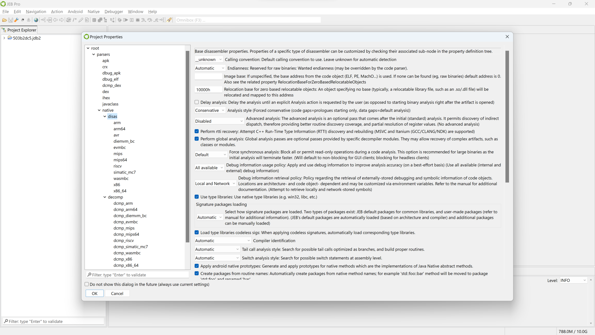The image size is (595, 335).
Task: Open a project using the folder icon
Action: (x=5, y=20)
